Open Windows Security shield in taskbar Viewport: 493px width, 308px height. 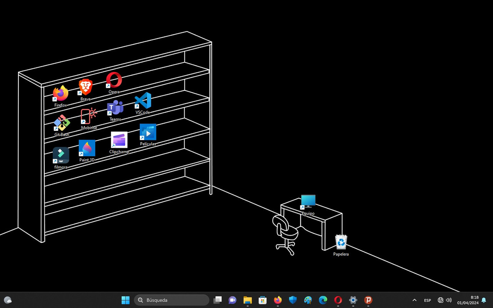[293, 300]
